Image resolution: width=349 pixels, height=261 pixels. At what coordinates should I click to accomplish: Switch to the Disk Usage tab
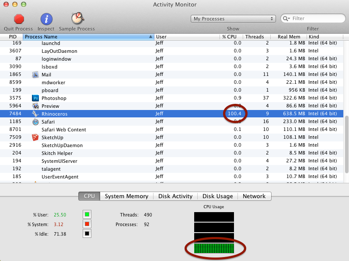pos(218,196)
